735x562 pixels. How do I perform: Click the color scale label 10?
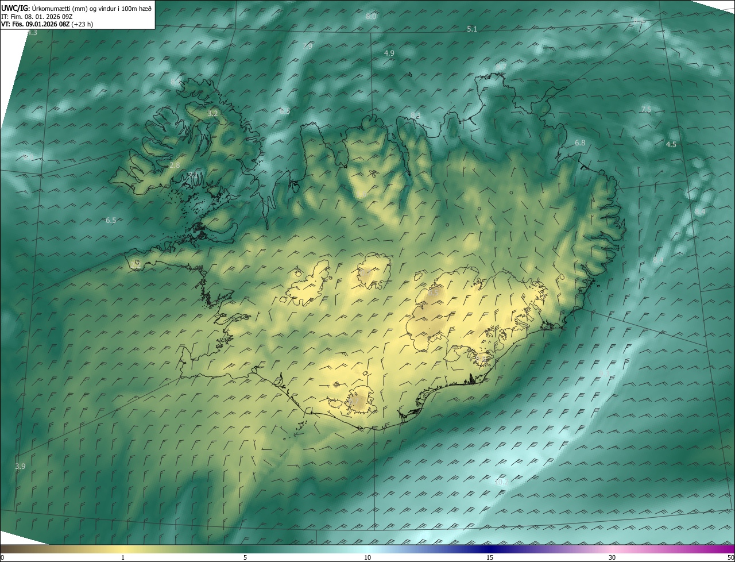pos(367,558)
